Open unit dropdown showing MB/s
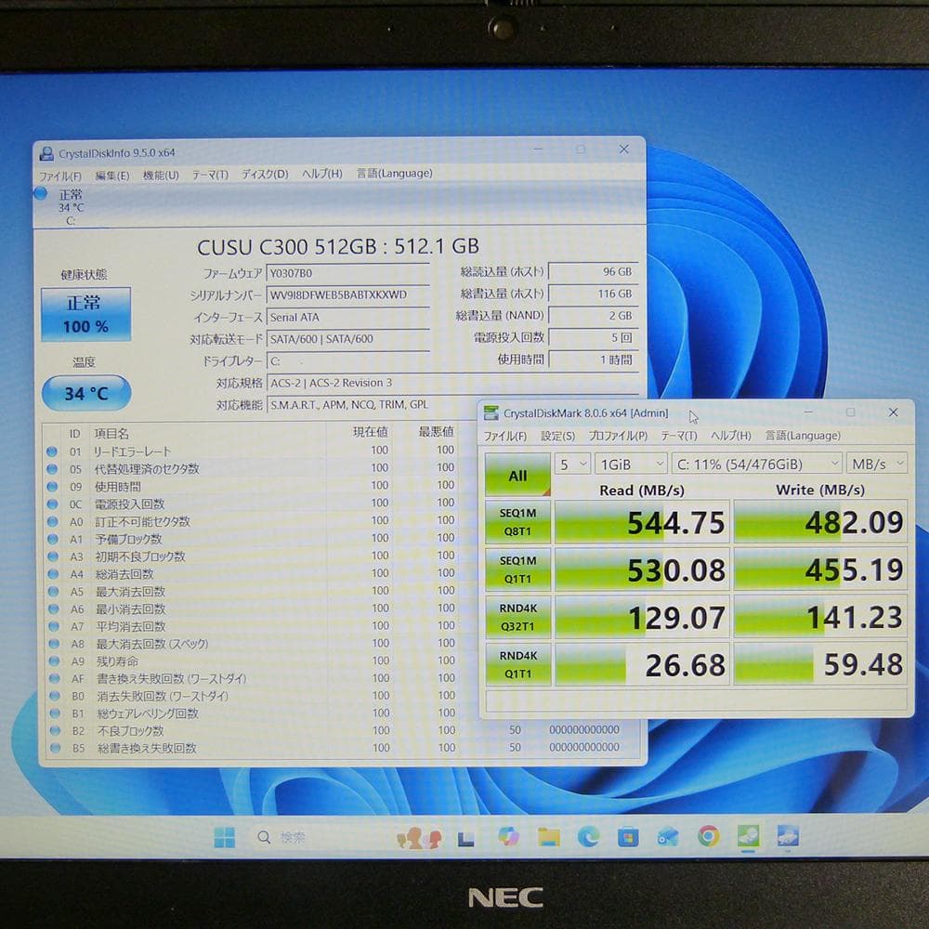Viewport: 929px width, 929px height. tap(878, 464)
